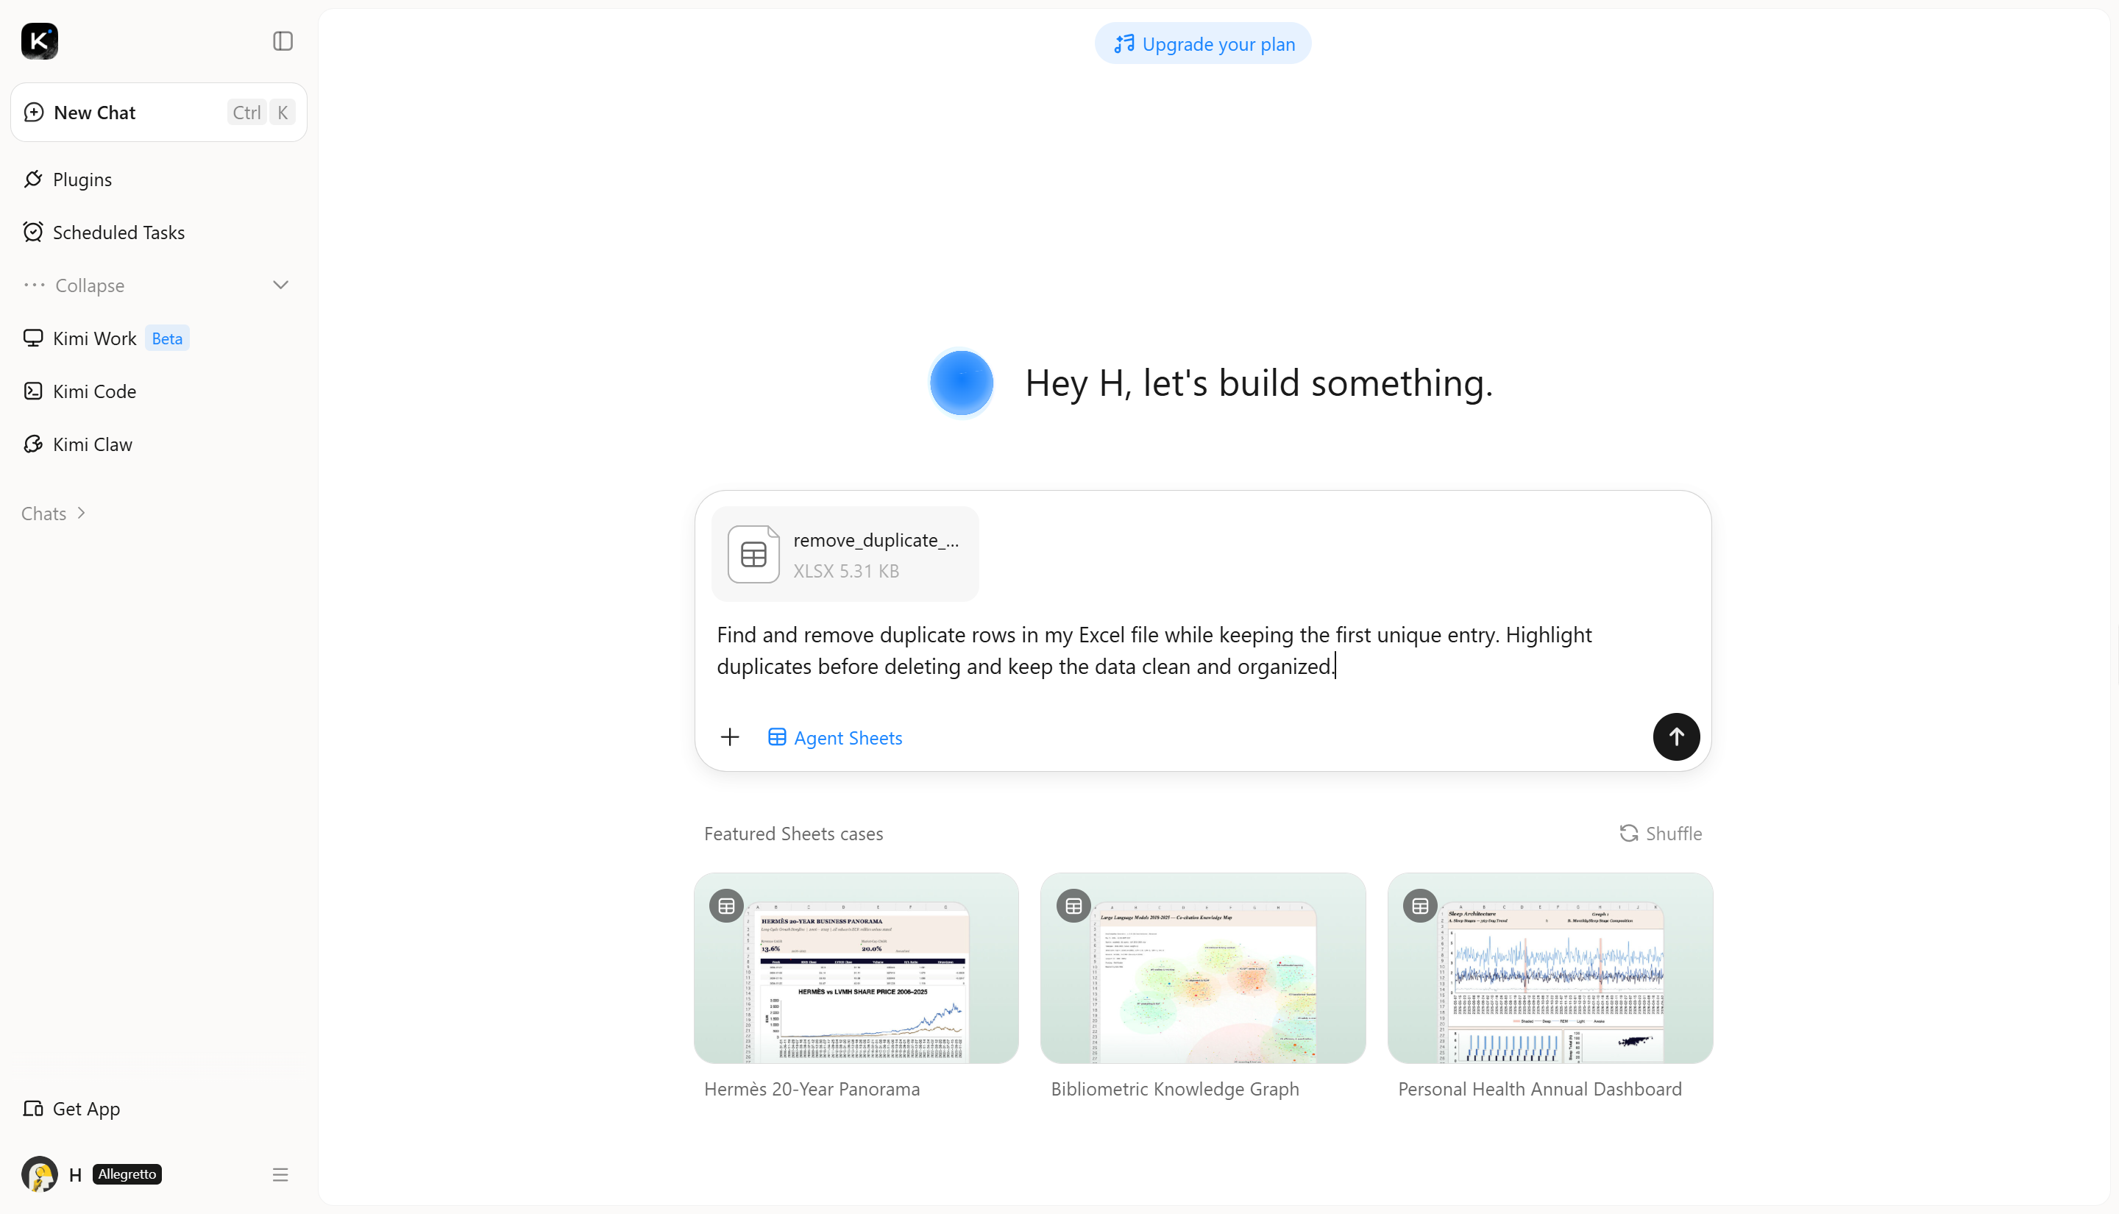Shuffle the featured Sheets cases
Screen dimensions: 2119x1214
pos(1661,834)
